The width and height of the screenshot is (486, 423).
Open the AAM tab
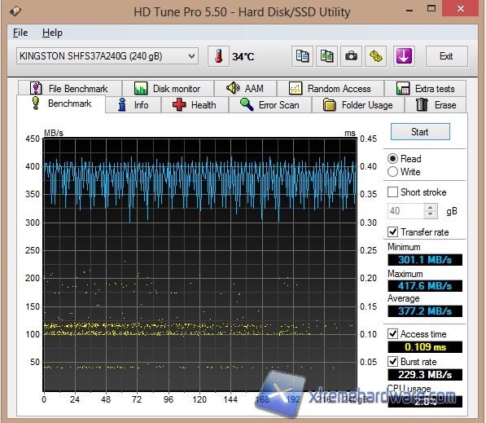coord(246,89)
